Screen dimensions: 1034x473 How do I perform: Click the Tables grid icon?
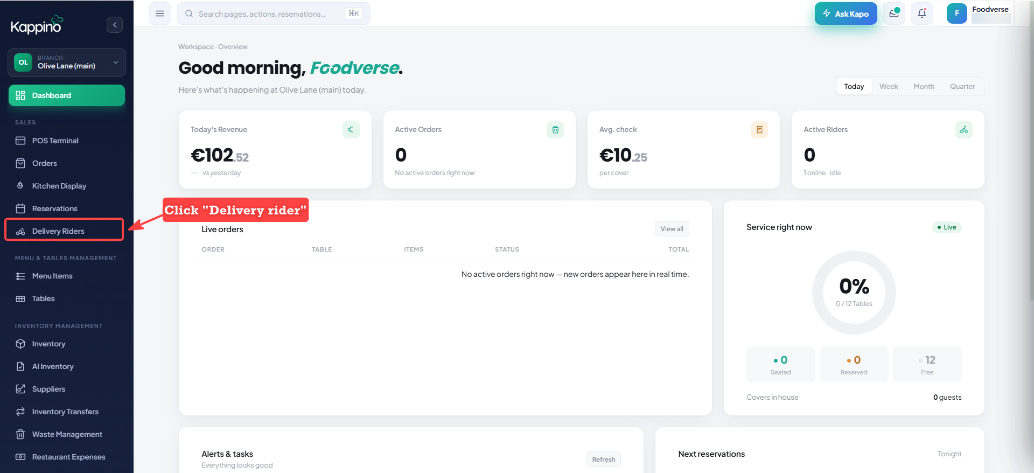coord(20,298)
